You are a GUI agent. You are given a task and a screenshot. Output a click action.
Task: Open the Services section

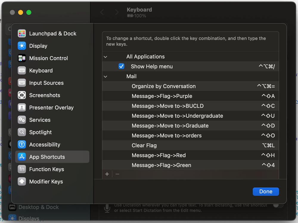[x=52, y=120]
